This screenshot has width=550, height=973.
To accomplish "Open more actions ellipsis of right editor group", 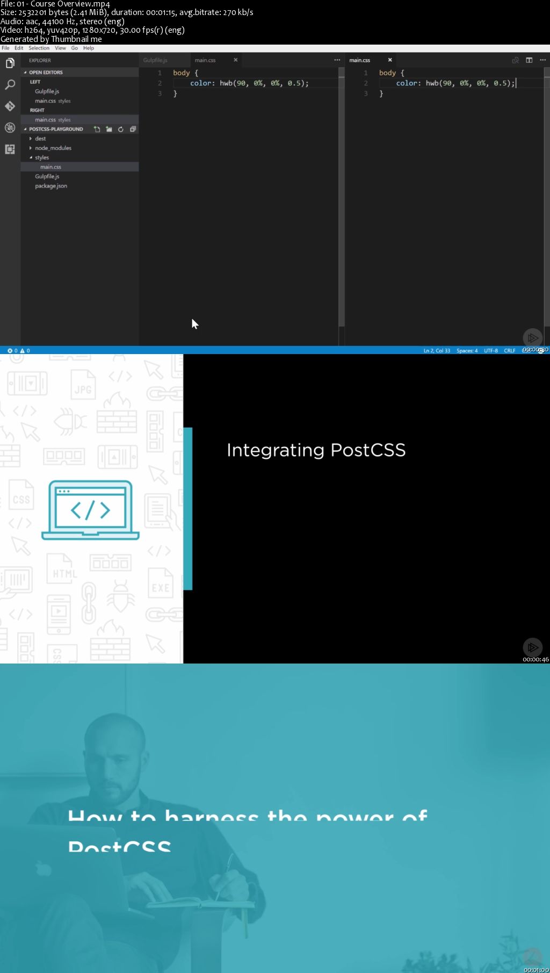I will [542, 60].
